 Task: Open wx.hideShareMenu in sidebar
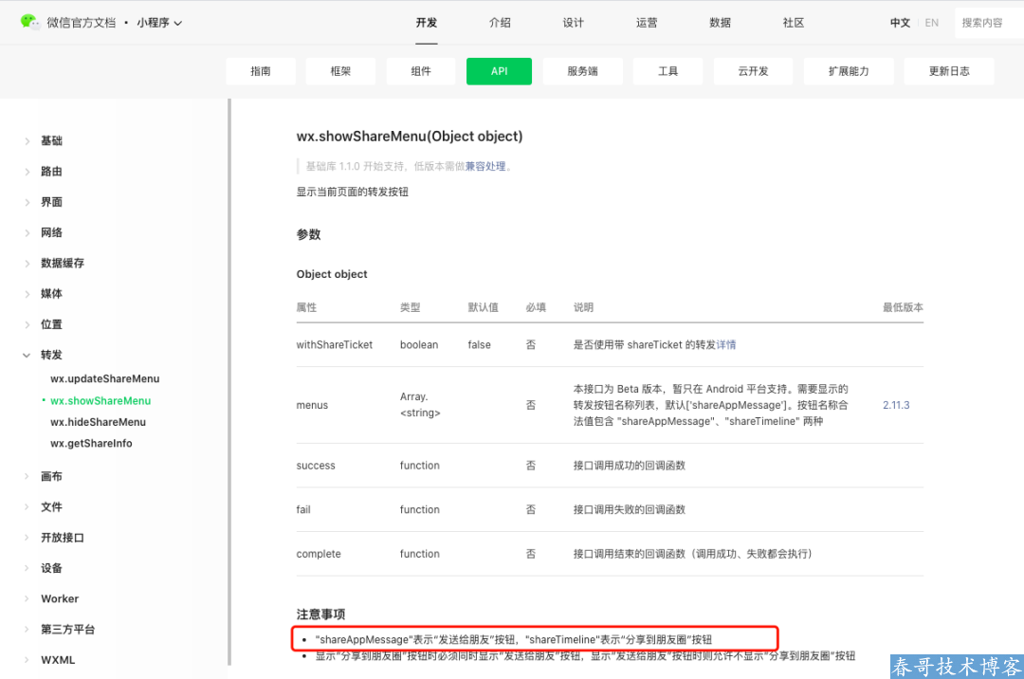[98, 422]
